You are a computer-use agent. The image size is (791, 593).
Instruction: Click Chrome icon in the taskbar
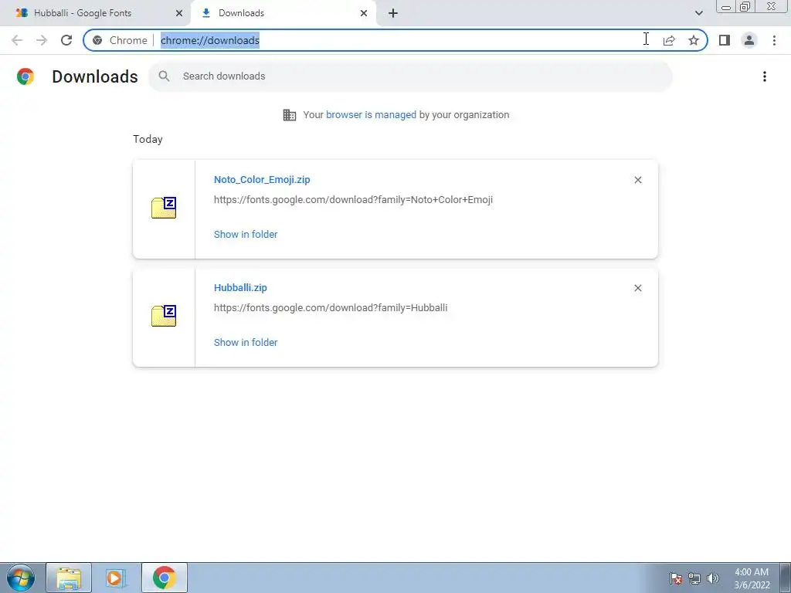[x=164, y=578]
